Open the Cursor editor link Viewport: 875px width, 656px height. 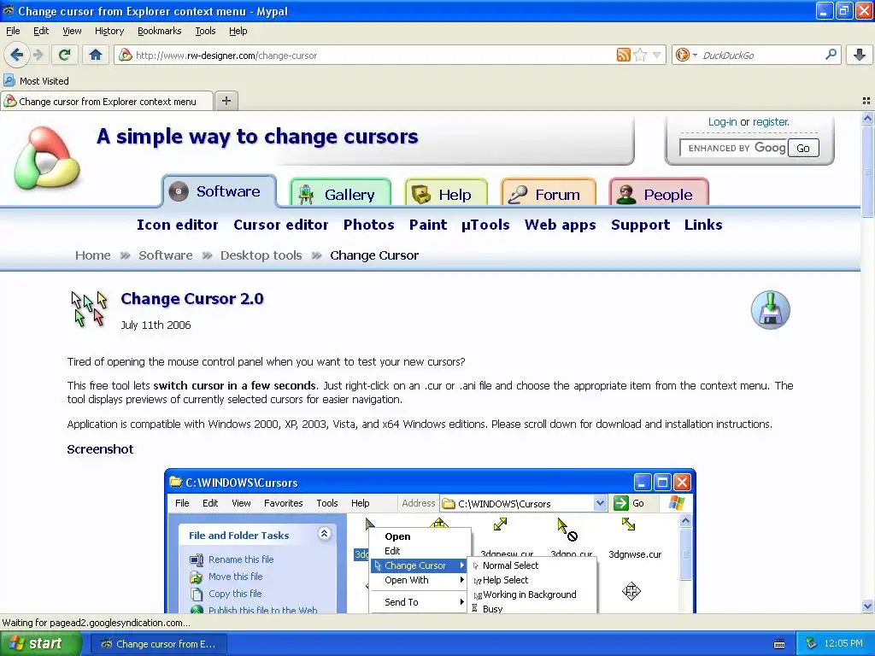point(280,225)
